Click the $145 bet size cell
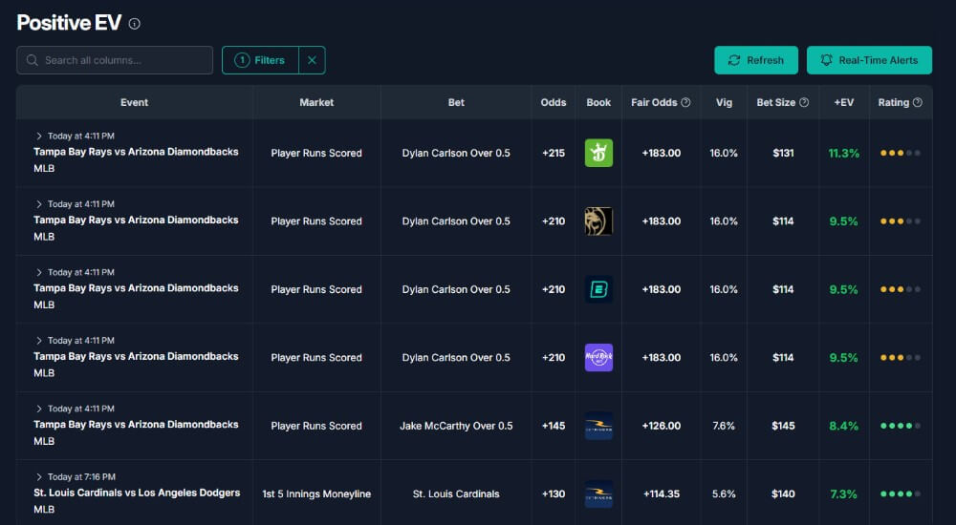Viewport: 956px width, 525px height. (x=783, y=426)
